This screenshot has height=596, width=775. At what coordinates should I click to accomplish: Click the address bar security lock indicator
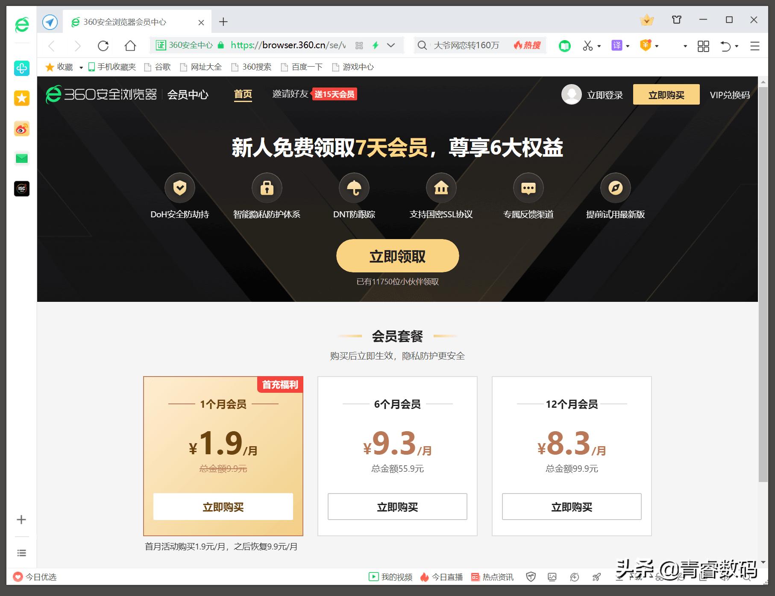tap(220, 45)
